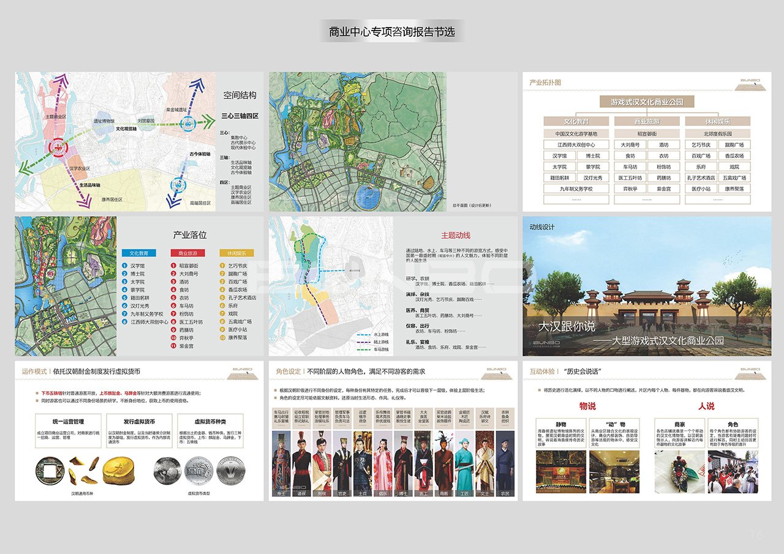
Task: Click the 江西师大双创中心 box in the topology chart
Action: [x=576, y=145]
